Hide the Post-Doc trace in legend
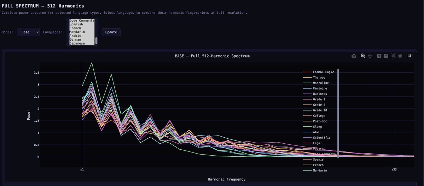The height and width of the screenshot is (186, 424). (315, 121)
